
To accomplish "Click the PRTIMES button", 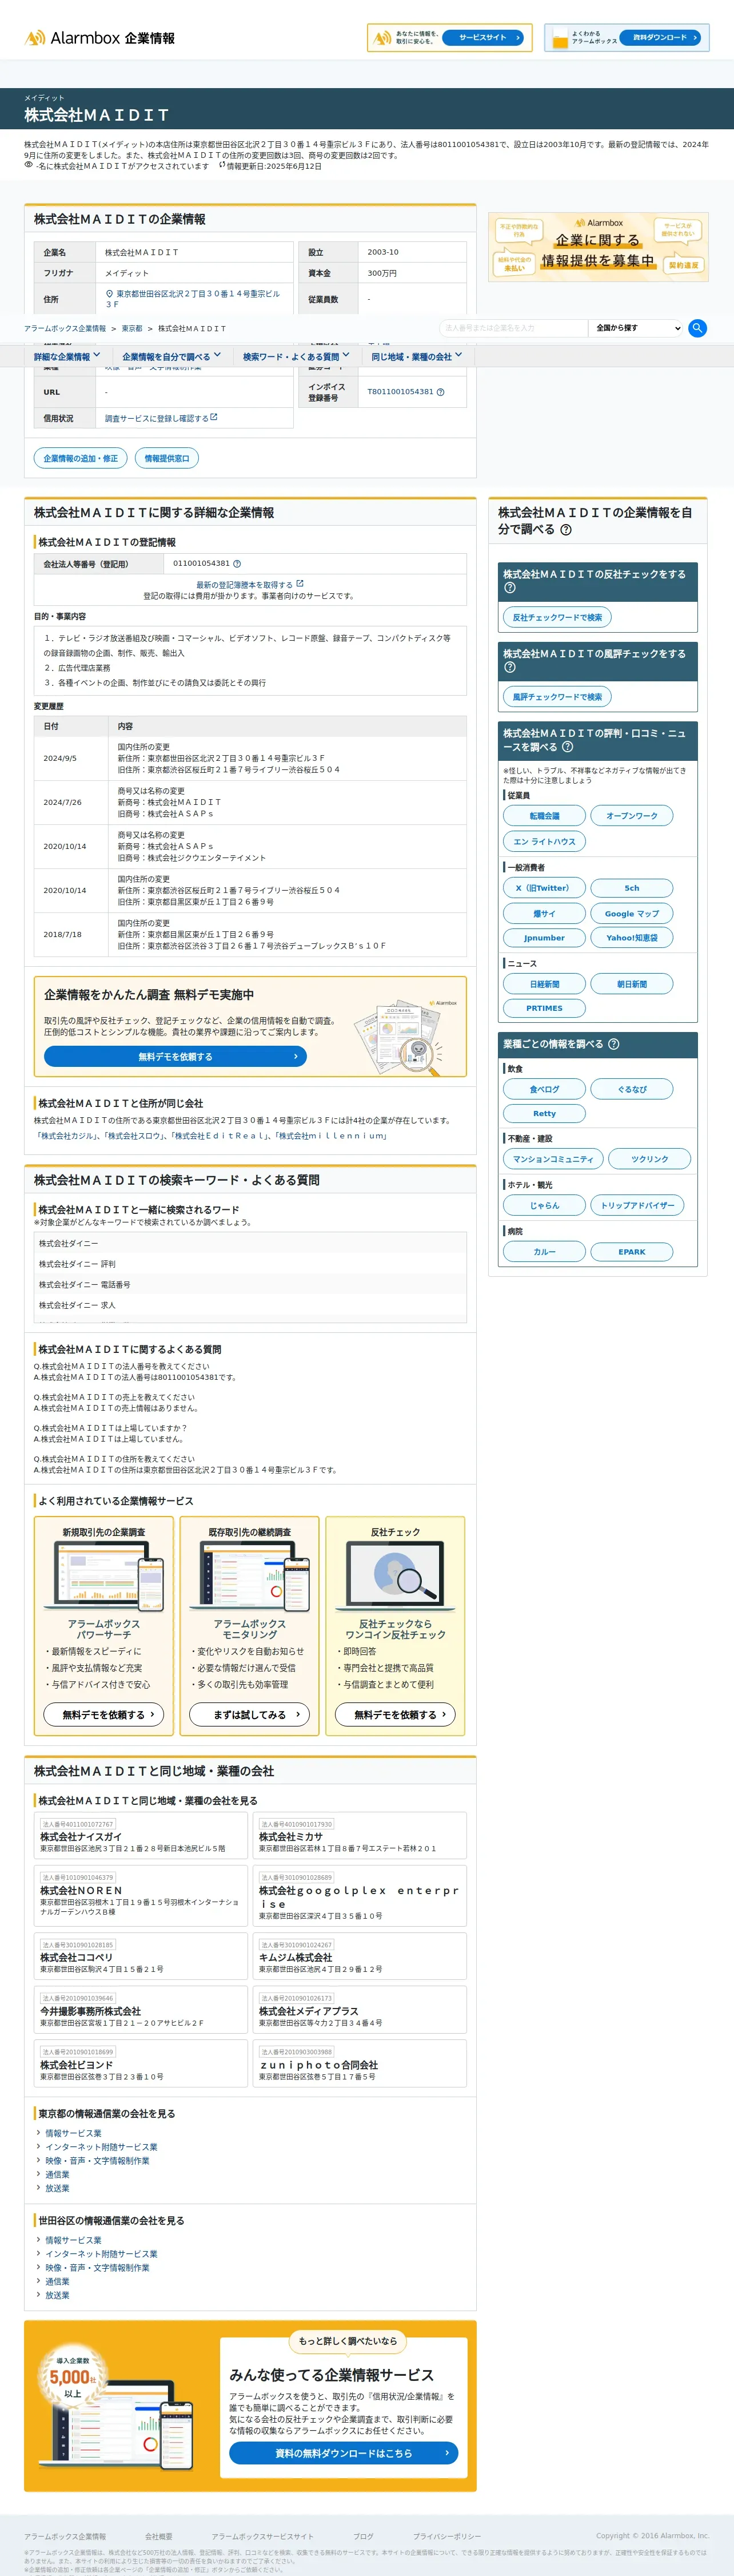I will tap(544, 1008).
